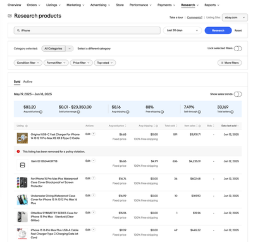Image resolution: width=253 pixels, height=242 pixels.
Task: Open info icon next to Avg sold price
Action: (x=41, y=112)
